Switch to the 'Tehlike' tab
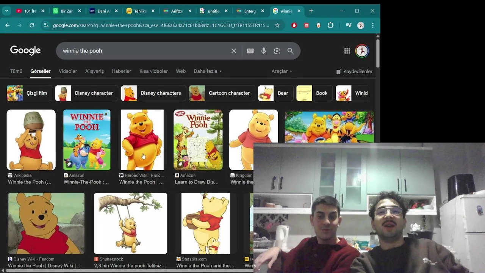 coord(140,11)
